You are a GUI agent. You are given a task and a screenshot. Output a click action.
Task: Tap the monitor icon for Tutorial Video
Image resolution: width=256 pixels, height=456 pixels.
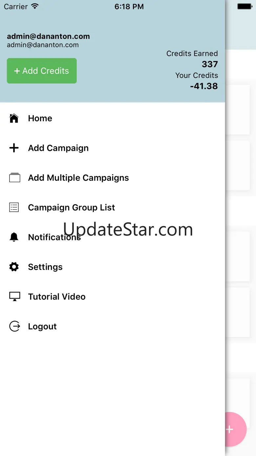click(x=14, y=297)
